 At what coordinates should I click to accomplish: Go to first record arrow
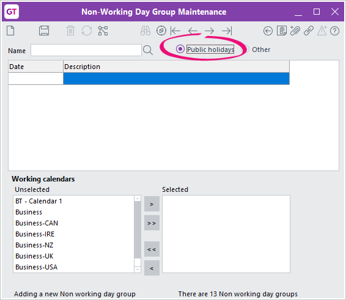175,31
